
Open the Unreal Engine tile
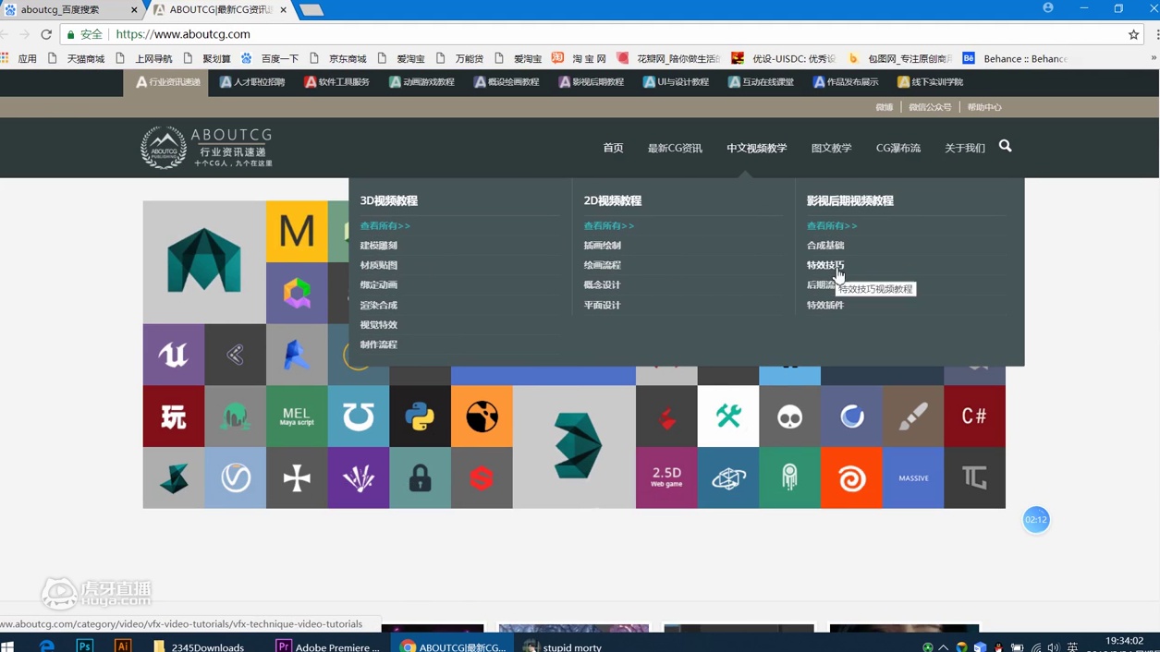click(x=174, y=355)
